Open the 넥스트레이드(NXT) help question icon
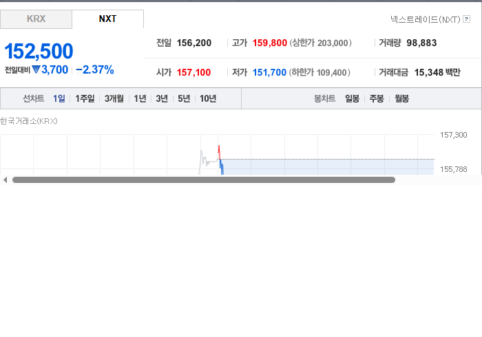Screen dimensions: 482x337 pyautogui.click(x=466, y=19)
